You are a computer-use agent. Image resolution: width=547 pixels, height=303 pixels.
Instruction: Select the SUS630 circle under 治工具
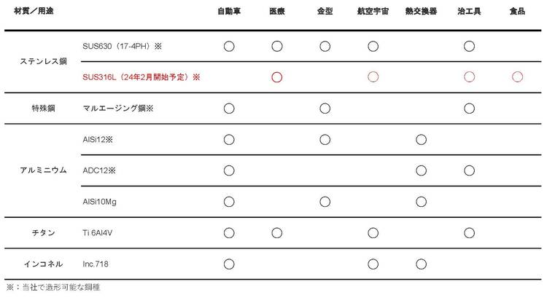pyautogui.click(x=469, y=47)
